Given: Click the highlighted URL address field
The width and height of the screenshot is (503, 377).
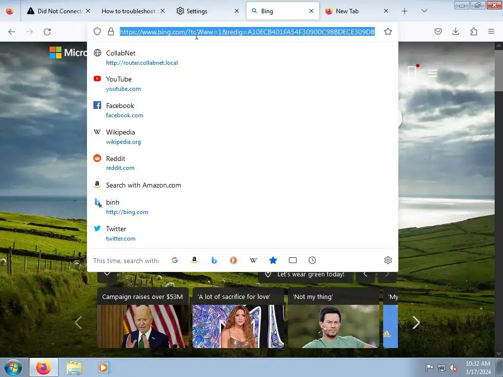Looking at the screenshot, I should point(247,32).
